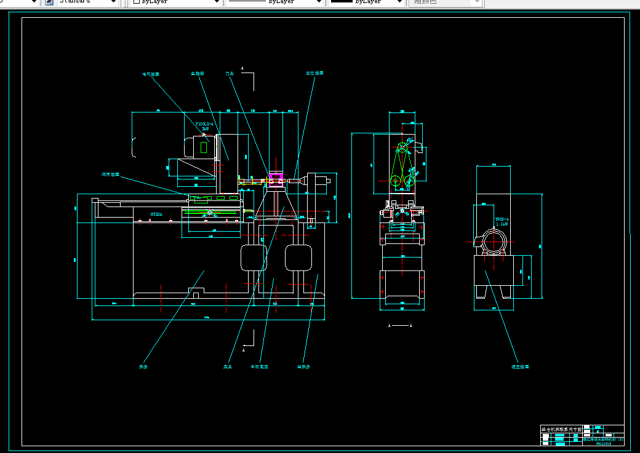Select the HT20A slide table text
The height and width of the screenshot is (453, 640).
coord(156,214)
